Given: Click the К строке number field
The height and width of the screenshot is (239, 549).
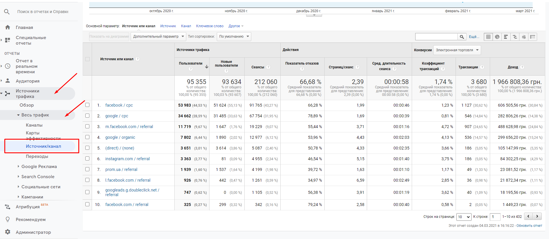Looking at the screenshot, I should (x=495, y=217).
